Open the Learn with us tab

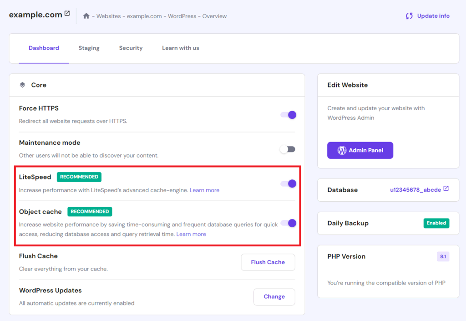180,48
